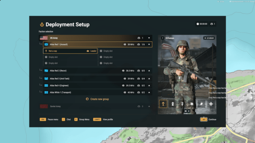The image size is (255, 143).
Task: Select the crosshair marksman role icon
Action: pyautogui.click(x=211, y=104)
